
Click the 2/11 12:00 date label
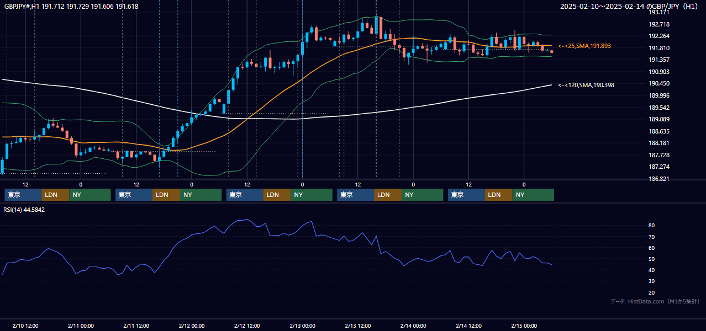coord(136,325)
